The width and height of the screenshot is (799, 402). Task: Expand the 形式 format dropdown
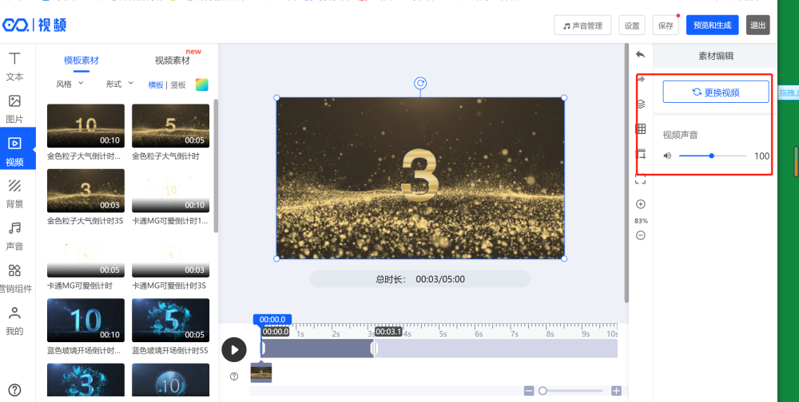[x=118, y=84]
